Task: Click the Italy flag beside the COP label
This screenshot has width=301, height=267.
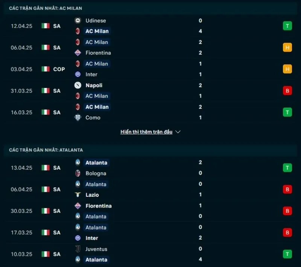Action: point(45,69)
